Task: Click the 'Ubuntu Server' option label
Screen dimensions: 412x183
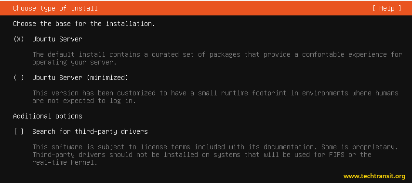Action: coord(57,39)
